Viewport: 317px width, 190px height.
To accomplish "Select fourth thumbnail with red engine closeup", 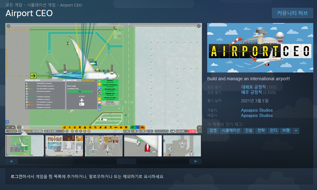I will point(143,146).
